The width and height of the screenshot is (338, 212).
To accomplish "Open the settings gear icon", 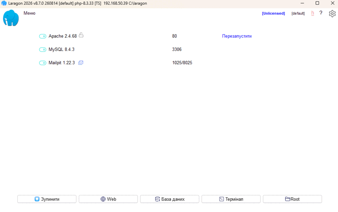I will (332, 14).
